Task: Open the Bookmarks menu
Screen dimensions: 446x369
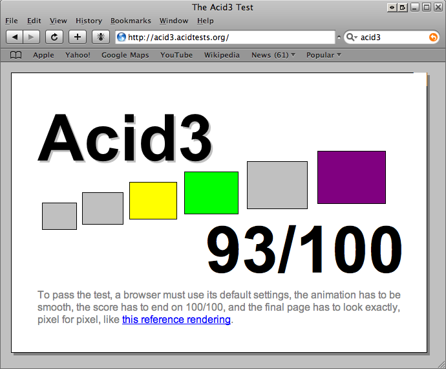Action: 131,21
